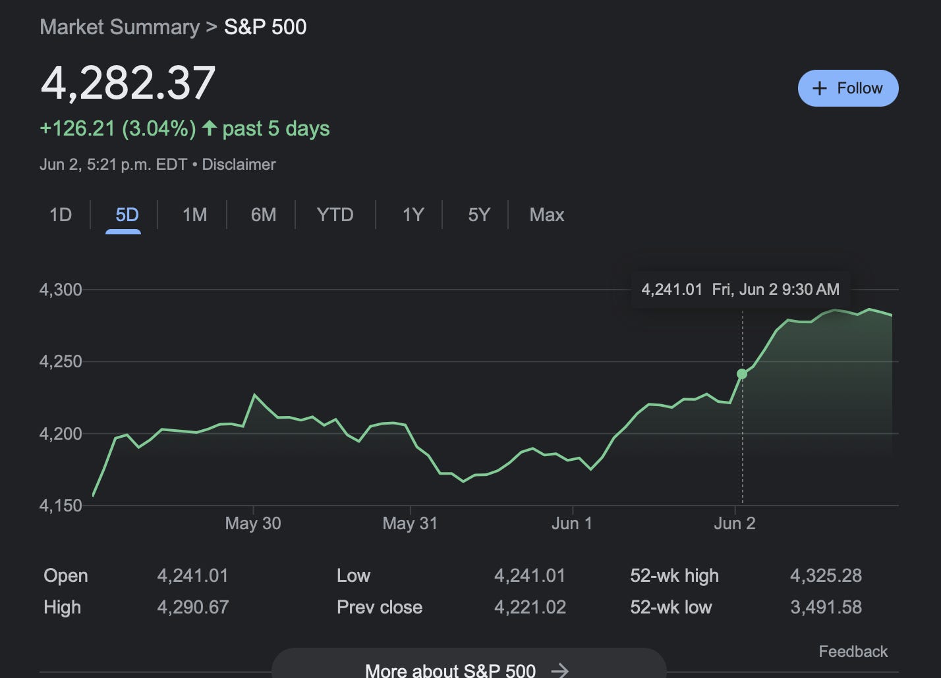Show the YTD chart range
The width and height of the screenshot is (941, 678).
[x=335, y=215]
